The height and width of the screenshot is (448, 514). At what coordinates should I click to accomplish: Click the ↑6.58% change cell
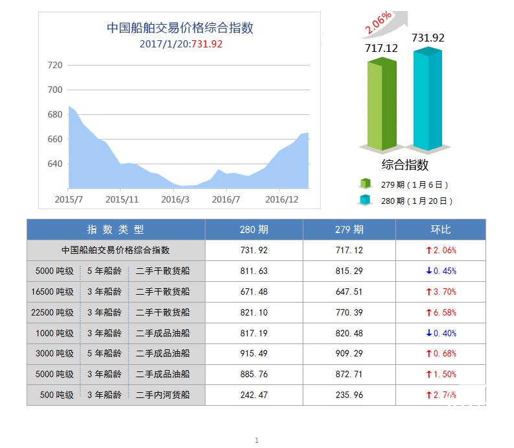(441, 312)
